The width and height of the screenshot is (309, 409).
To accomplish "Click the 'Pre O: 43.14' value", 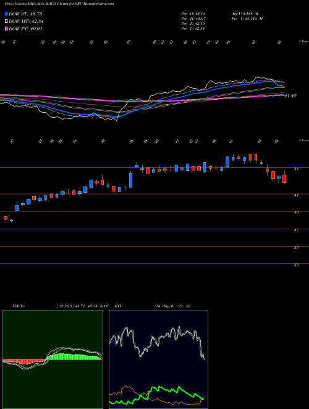I will pos(193,14).
